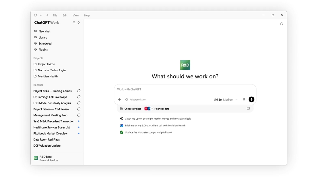Image resolution: width=316 pixels, height=177 pixels.
Task: Maximize the application window
Action: coord(273,15)
